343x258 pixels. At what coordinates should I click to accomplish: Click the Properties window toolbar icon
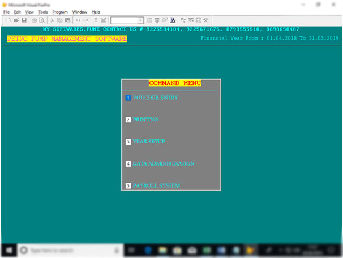165,20
